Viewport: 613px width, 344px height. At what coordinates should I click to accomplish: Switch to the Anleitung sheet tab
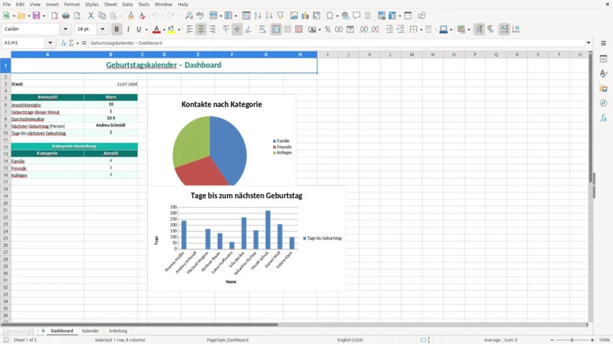tap(118, 331)
